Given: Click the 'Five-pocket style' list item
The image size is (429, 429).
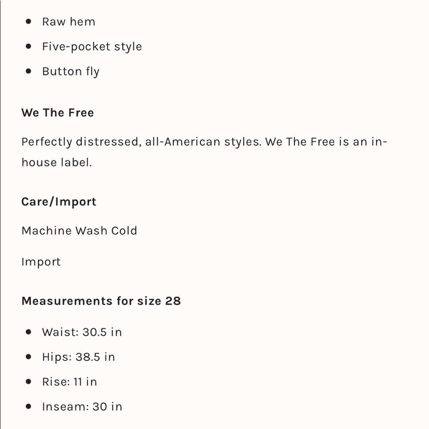Looking at the screenshot, I should [92, 46].
